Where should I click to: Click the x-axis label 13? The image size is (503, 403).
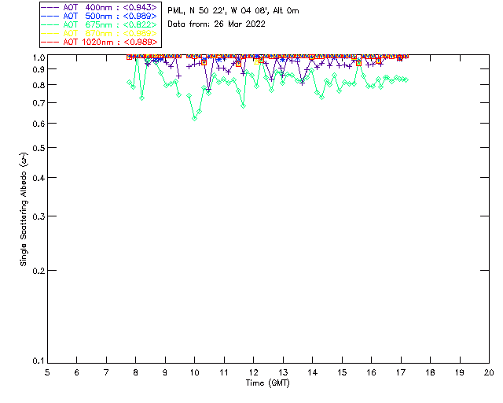(x=283, y=372)
